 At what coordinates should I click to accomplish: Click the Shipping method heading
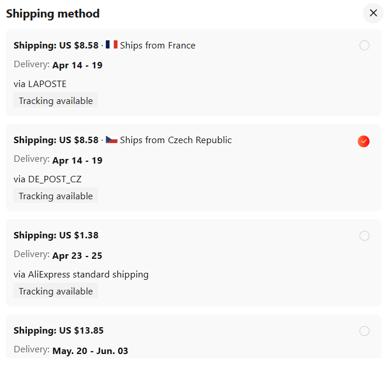[53, 13]
